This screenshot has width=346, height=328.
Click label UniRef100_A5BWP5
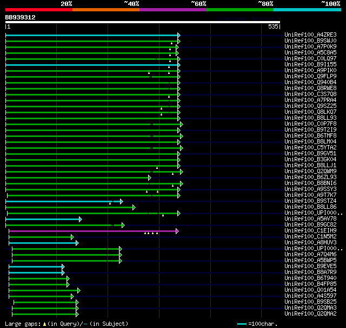pyautogui.click(x=310, y=261)
